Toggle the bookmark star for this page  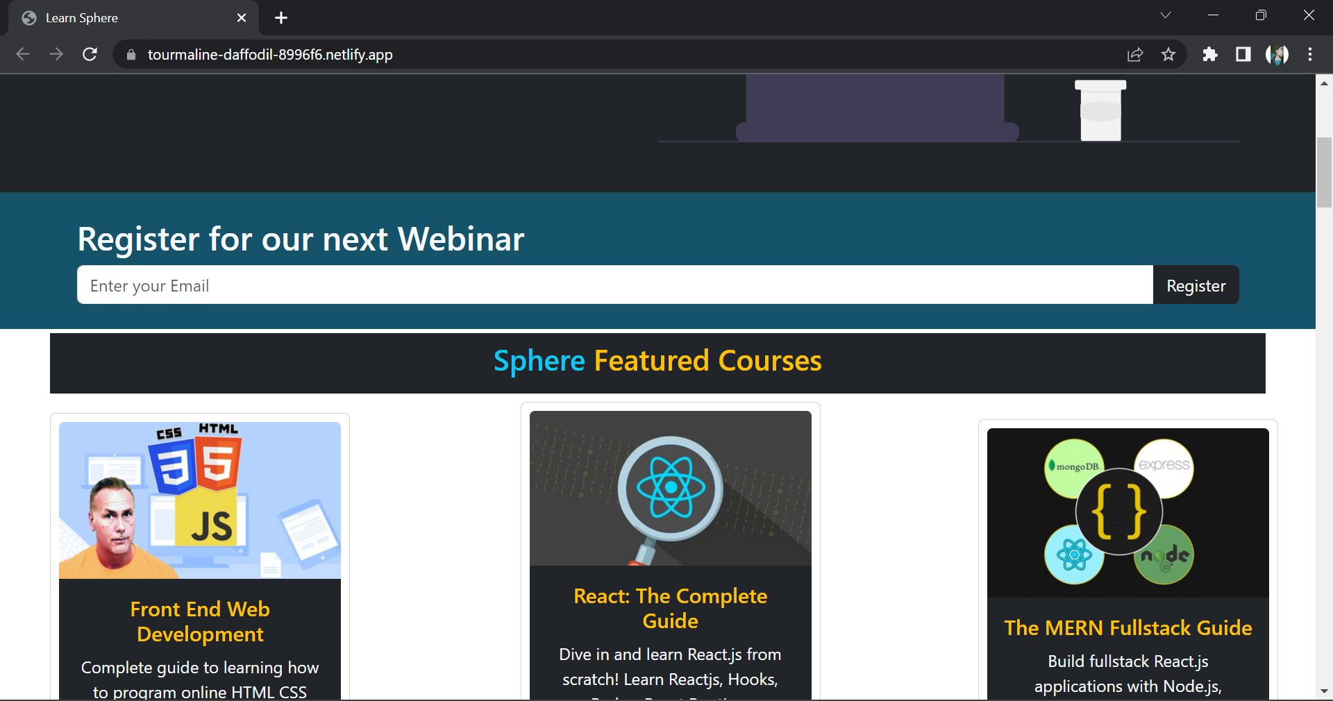(x=1168, y=54)
